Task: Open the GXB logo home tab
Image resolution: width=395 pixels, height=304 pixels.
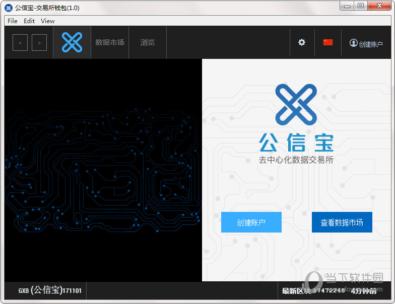Action: pyautogui.click(x=72, y=42)
